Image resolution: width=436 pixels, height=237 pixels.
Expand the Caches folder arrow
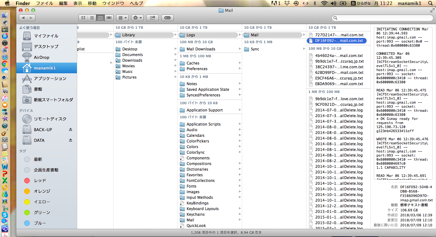240,63
